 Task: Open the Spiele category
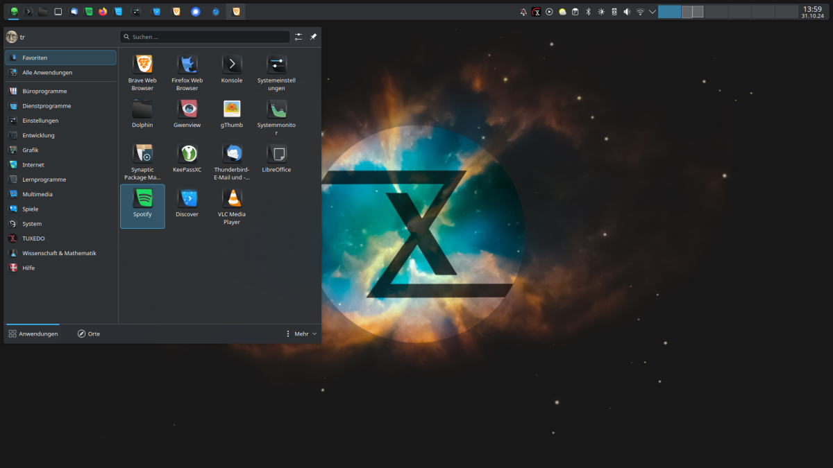pos(60,209)
